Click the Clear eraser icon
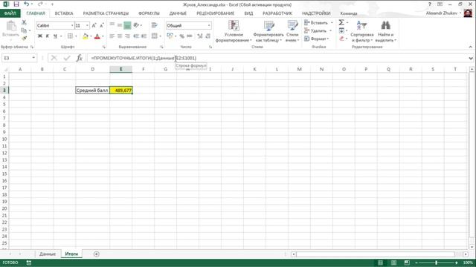Viewport: 476px width, 267px height. pyautogui.click(x=341, y=39)
